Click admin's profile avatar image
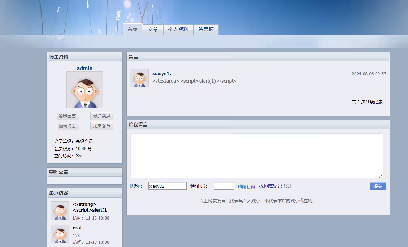Viewport: 408px width, 247px height. (85, 90)
